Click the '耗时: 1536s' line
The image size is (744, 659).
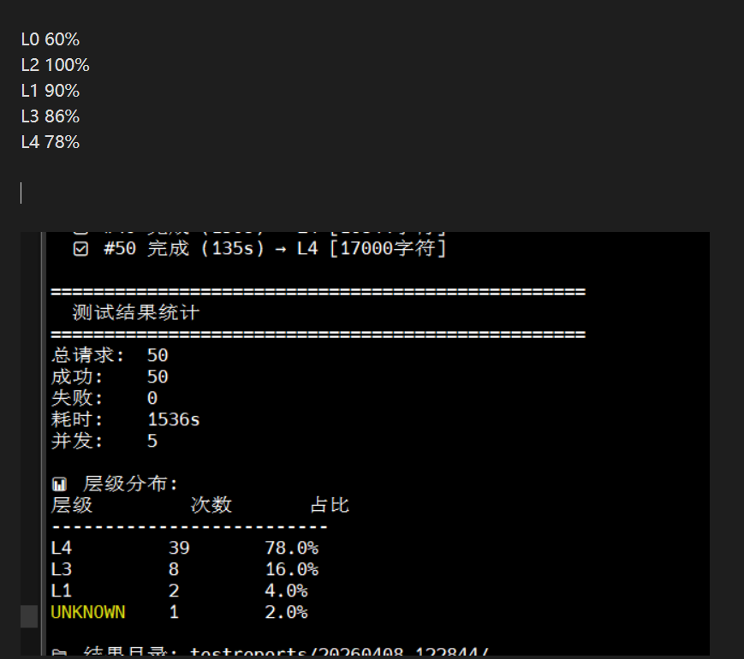[126, 419]
